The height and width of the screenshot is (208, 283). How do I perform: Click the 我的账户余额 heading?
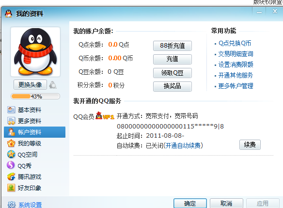click(x=93, y=31)
